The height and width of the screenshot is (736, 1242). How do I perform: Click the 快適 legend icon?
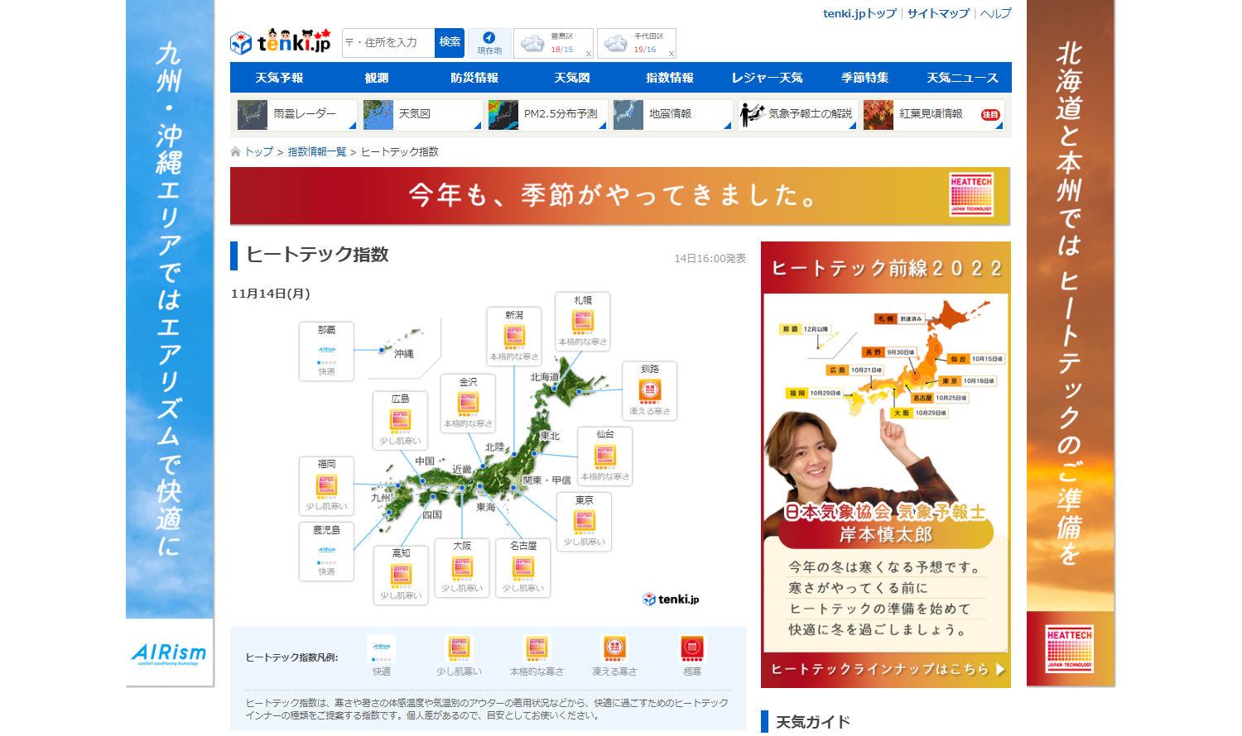coord(381,648)
